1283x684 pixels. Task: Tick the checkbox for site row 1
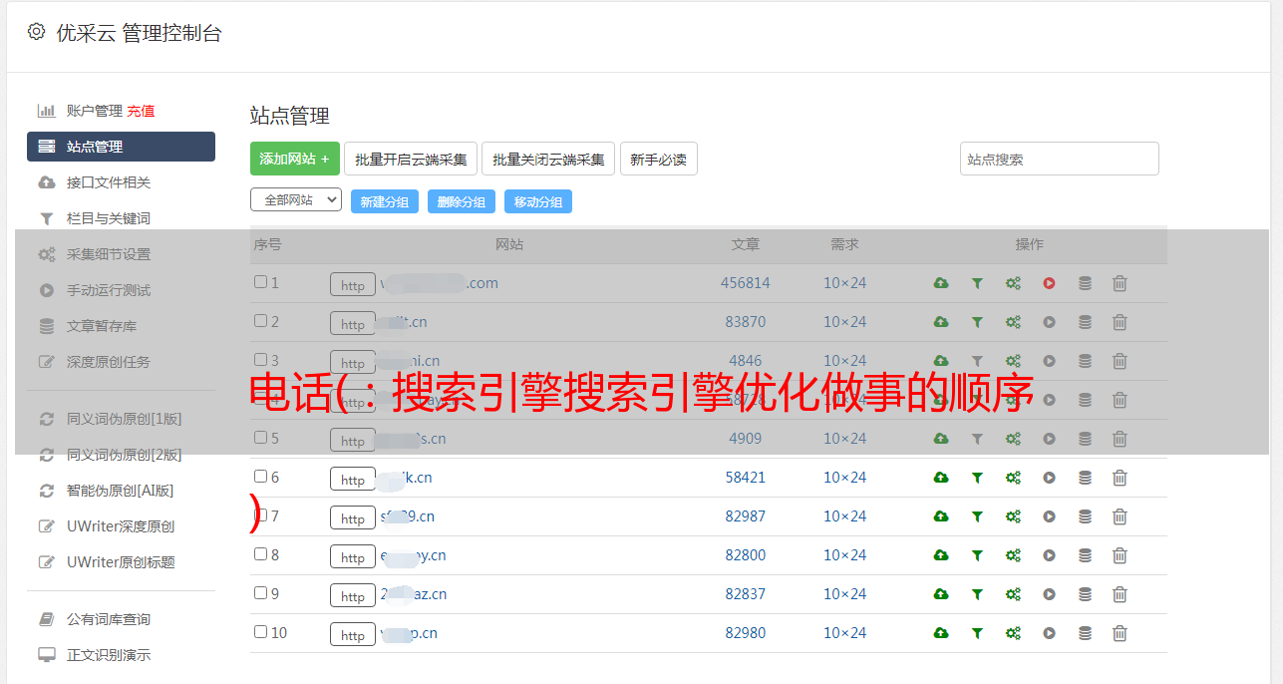point(260,282)
